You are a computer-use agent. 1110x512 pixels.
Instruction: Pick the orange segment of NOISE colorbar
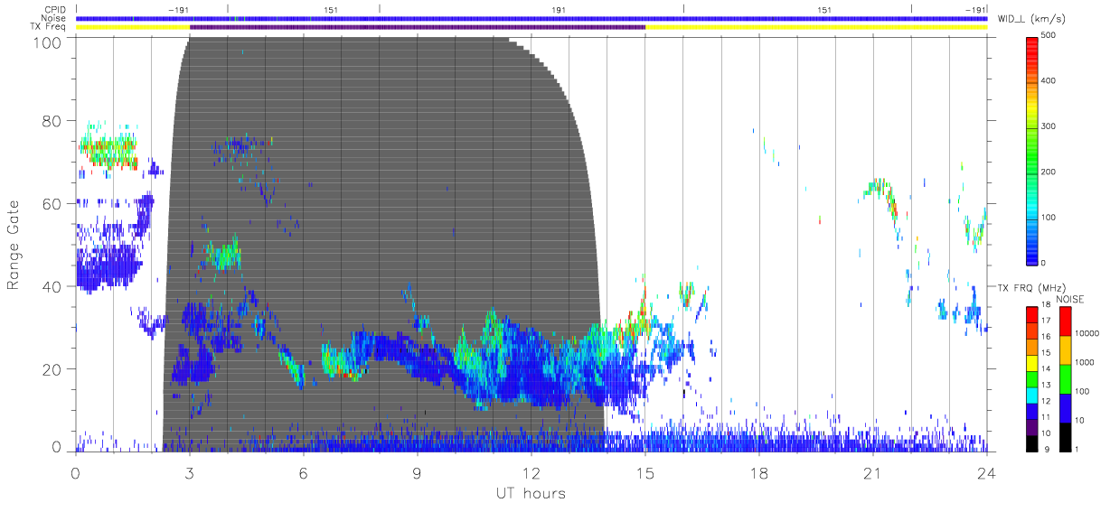1065,350
